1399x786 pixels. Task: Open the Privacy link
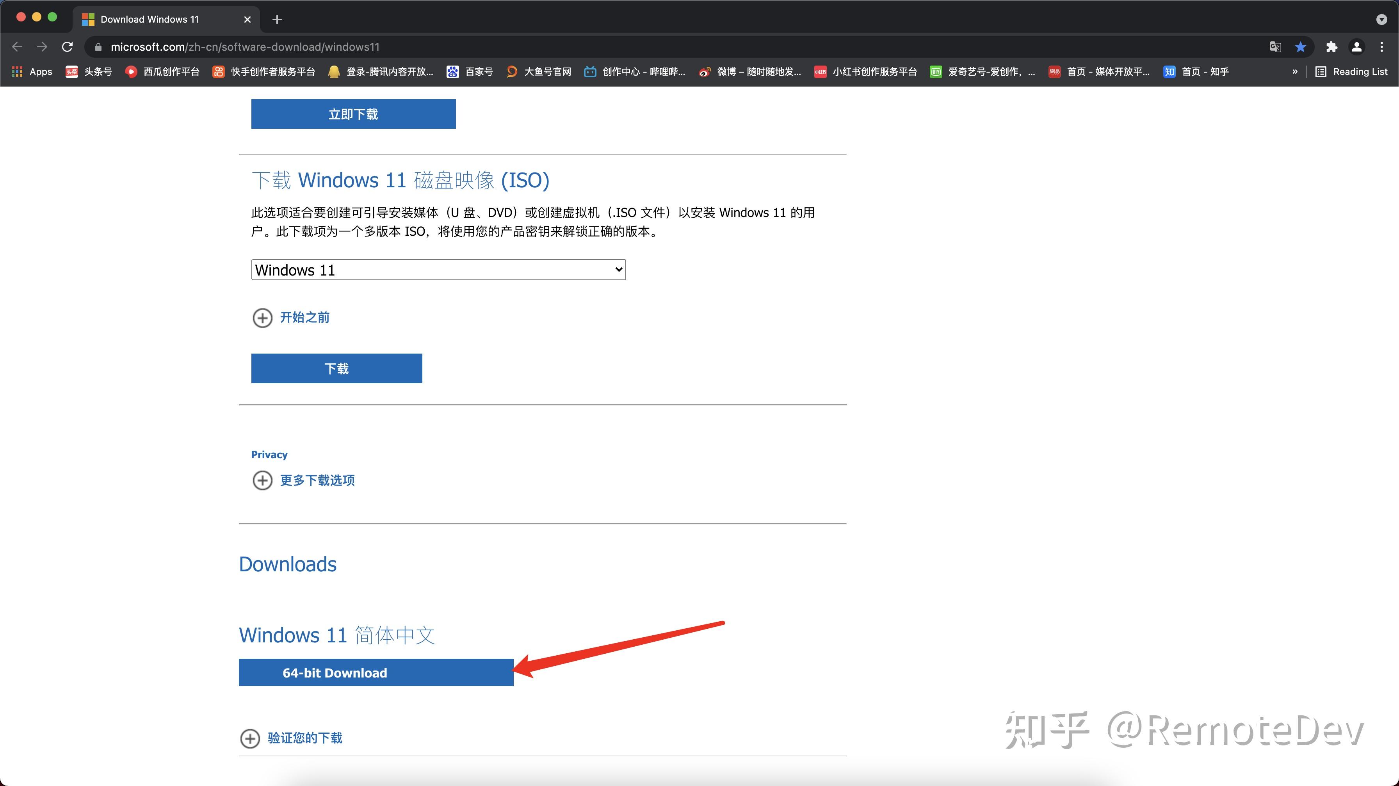click(x=269, y=454)
